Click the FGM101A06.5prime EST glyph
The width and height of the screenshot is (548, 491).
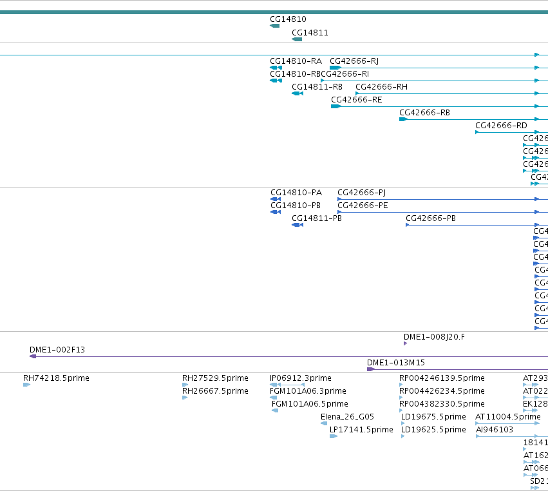click(275, 410)
